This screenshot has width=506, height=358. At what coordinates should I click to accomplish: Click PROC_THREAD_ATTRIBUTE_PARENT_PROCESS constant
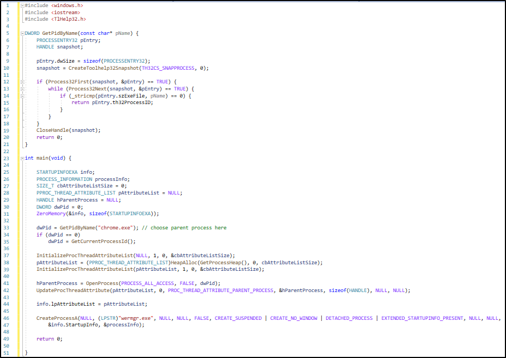click(220, 290)
